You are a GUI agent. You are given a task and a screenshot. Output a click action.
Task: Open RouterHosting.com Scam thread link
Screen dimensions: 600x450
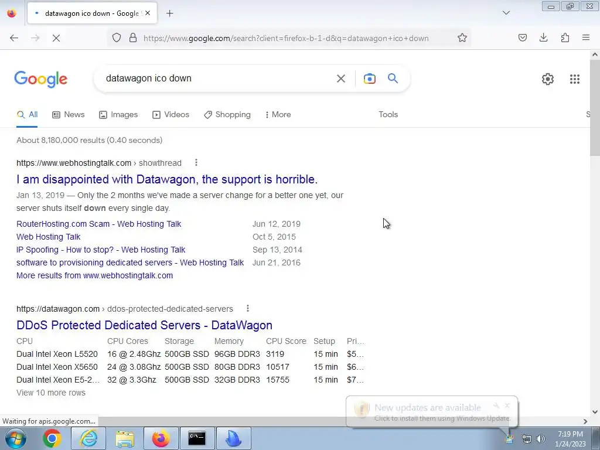[x=98, y=224]
